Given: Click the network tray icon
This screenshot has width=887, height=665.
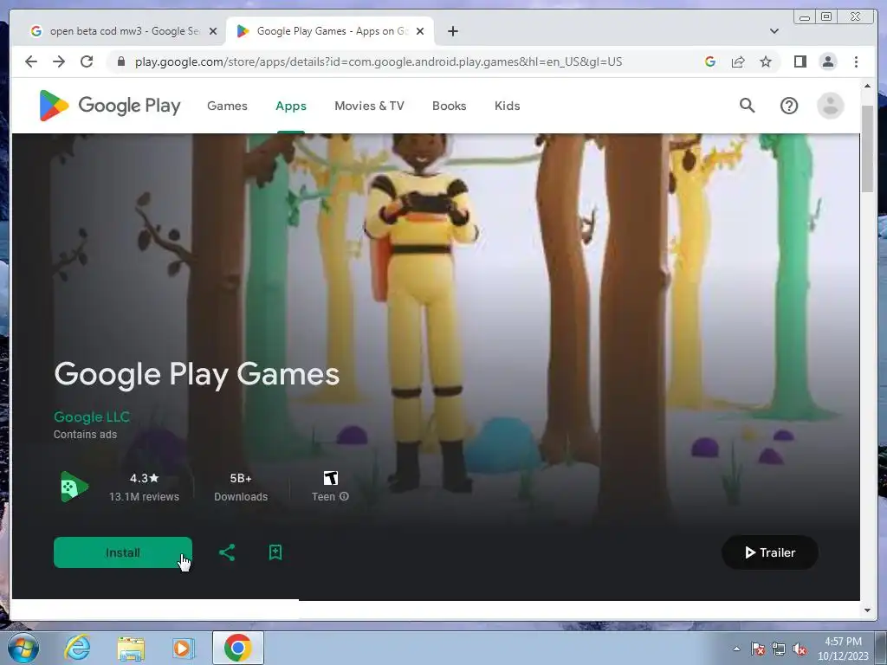Looking at the screenshot, I should (779, 649).
